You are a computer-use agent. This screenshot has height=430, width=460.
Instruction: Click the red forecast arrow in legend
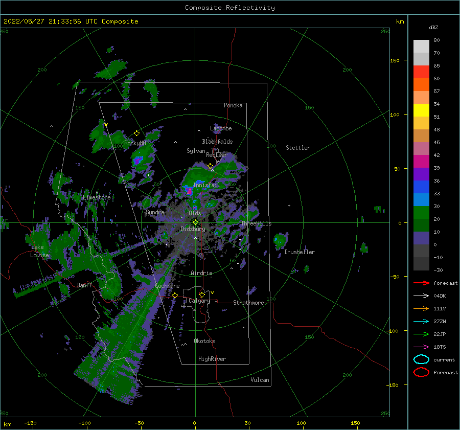421,283
